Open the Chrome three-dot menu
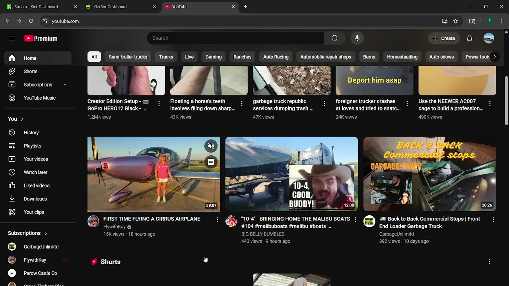This screenshot has width=509, height=286. coord(502,21)
